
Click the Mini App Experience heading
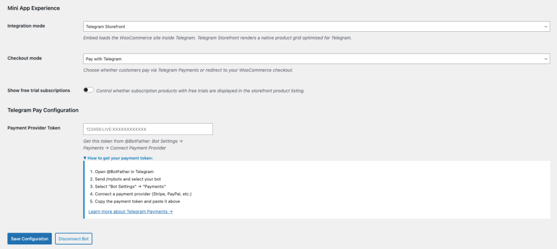pos(34,9)
